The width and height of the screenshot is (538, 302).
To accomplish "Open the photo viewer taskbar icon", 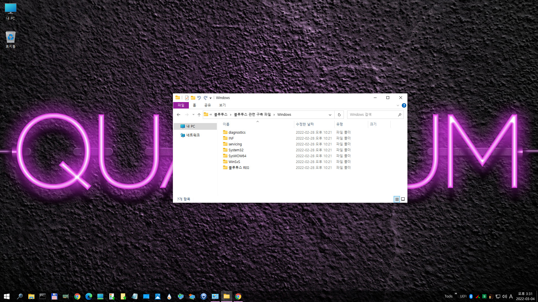I will 157,296.
